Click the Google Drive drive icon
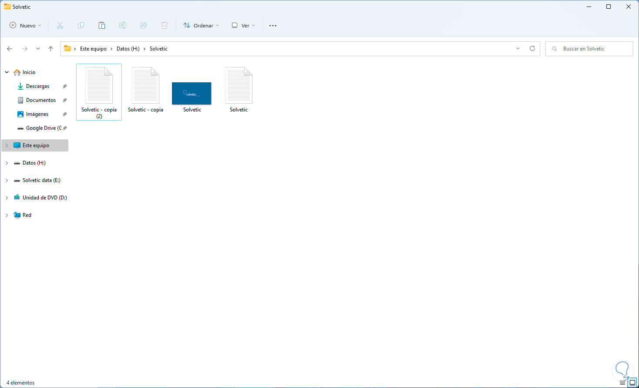 click(20, 128)
